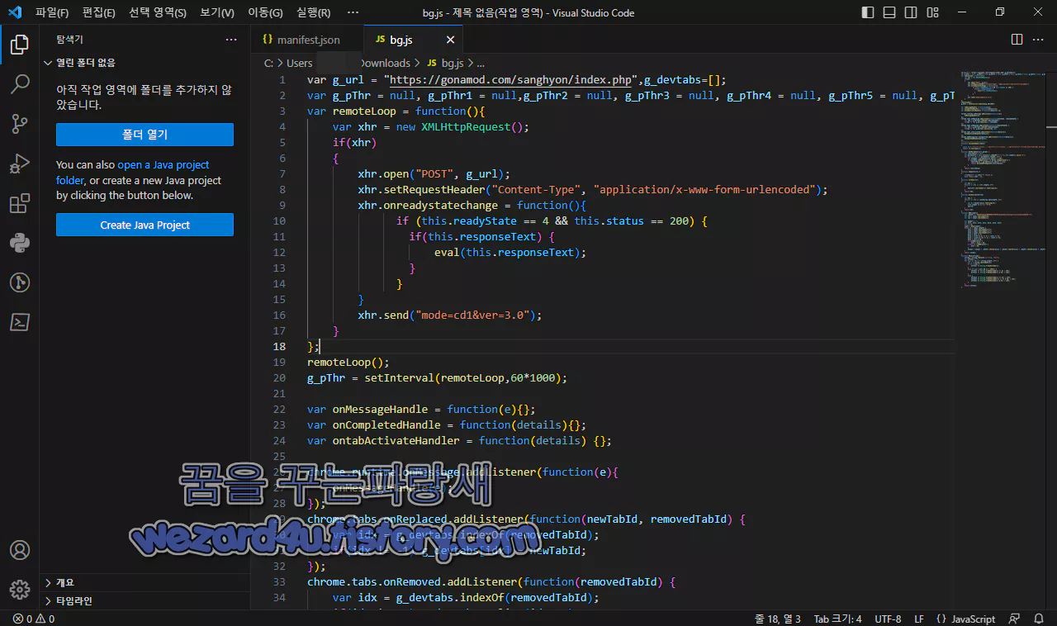Switch to the manifest.json tab
The height and width of the screenshot is (626, 1057).
click(307, 40)
